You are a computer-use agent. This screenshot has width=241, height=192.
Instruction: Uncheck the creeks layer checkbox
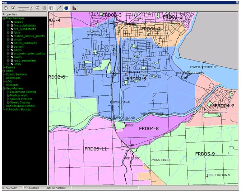point(12,22)
